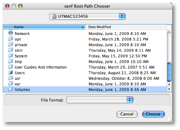
Task: Click the hard drive icon beside UTMAC123456
Action: (54, 16)
